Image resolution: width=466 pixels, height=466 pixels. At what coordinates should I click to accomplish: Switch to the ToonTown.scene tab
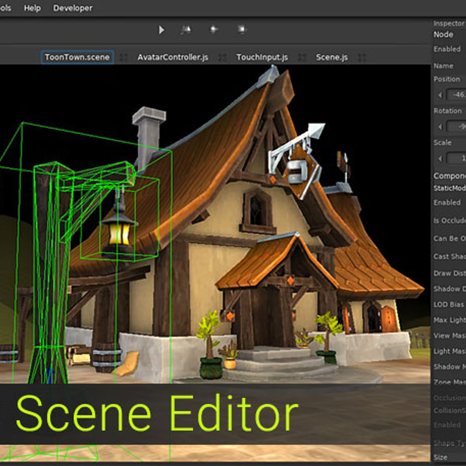coord(77,57)
